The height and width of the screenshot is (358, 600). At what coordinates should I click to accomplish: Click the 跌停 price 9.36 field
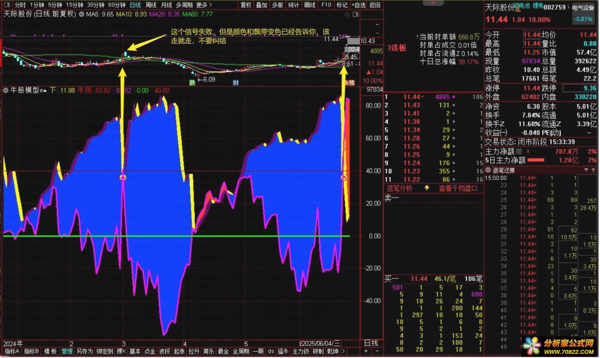[x=579, y=88]
